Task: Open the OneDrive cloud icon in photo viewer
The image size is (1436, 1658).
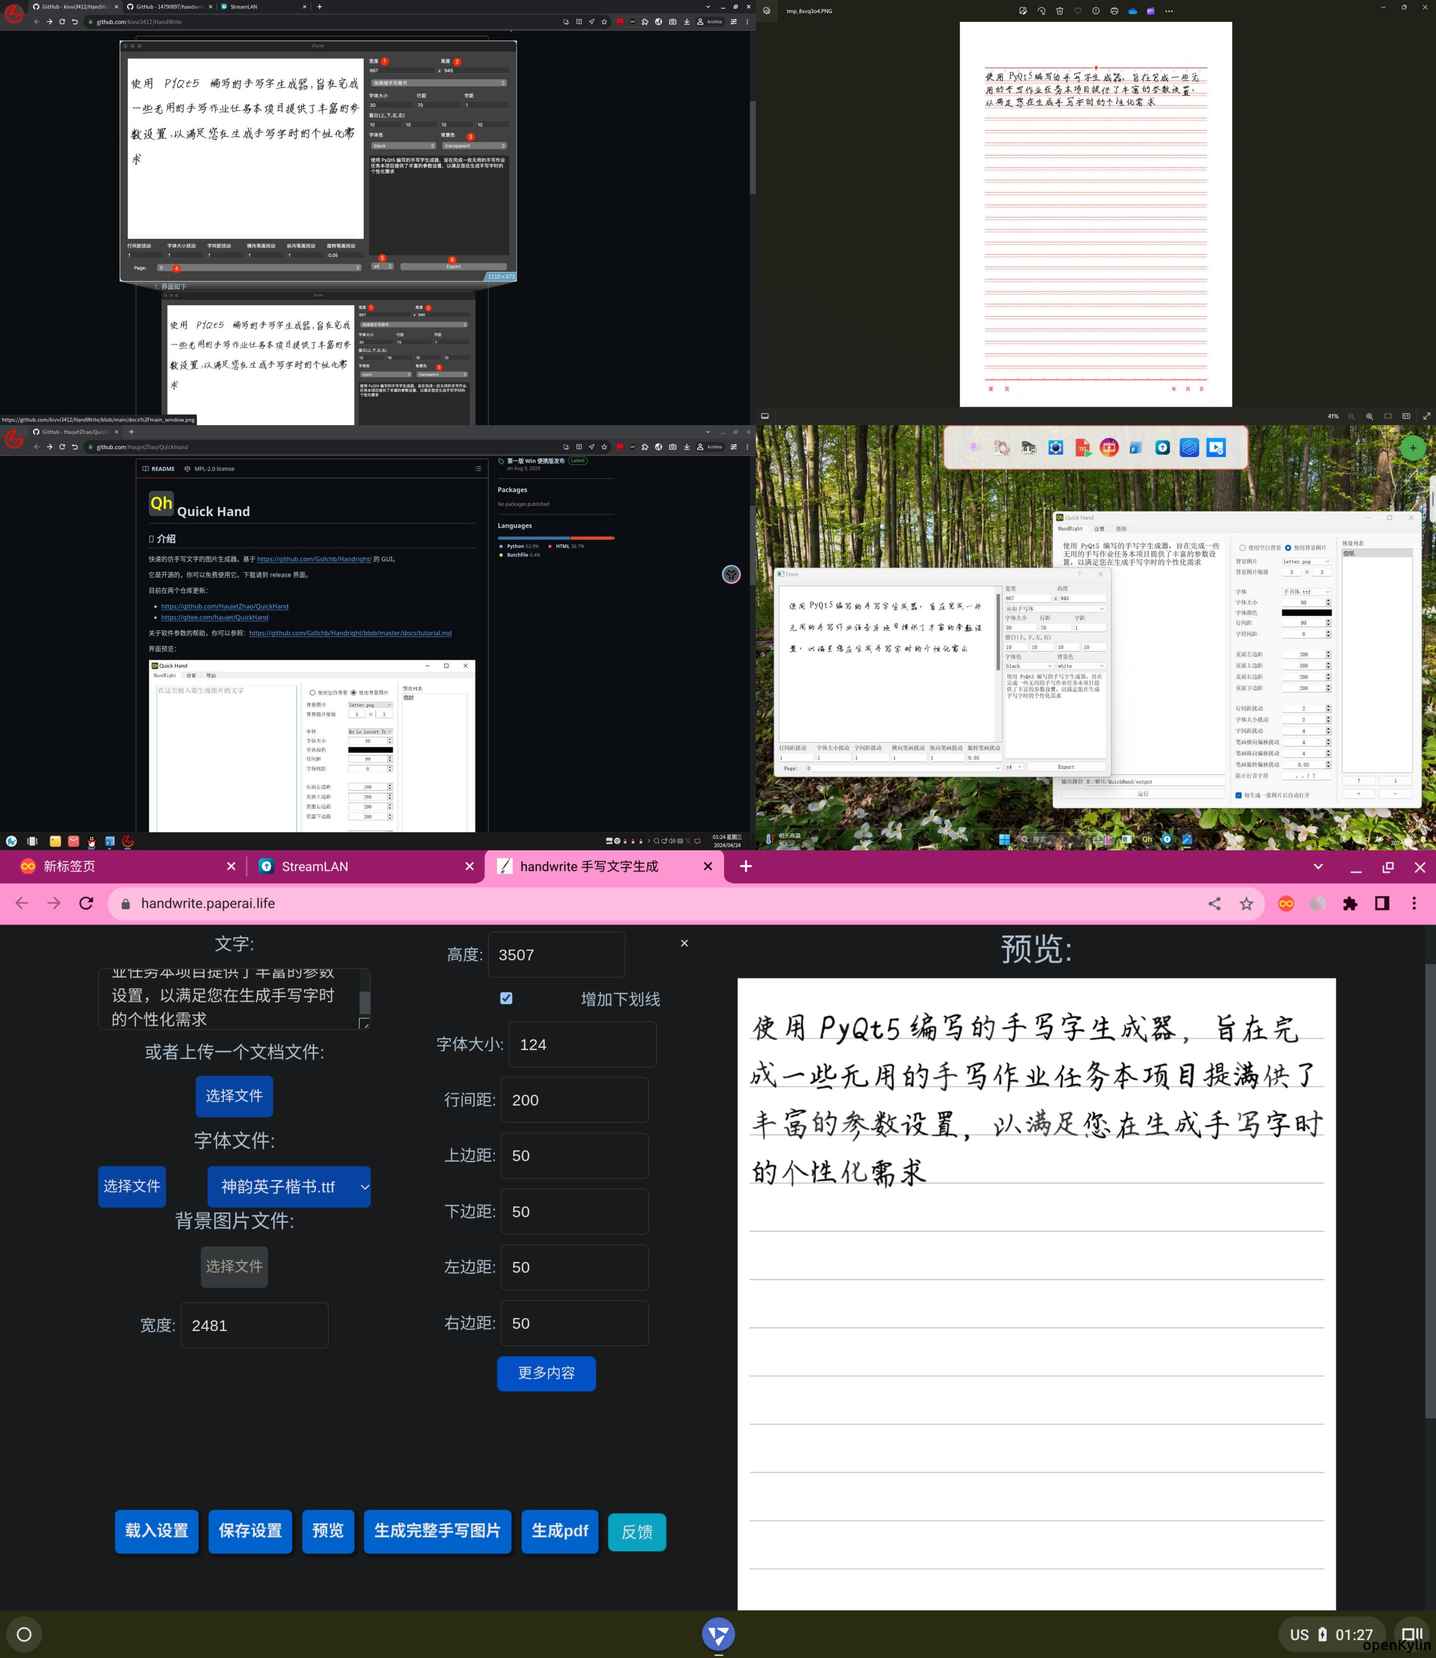Action: pyautogui.click(x=1133, y=11)
